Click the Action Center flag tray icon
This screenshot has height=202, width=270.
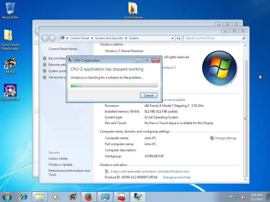coord(230,197)
